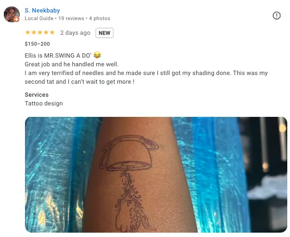
Task: Click the "2 days ago" timestamp
Action: (x=75, y=33)
